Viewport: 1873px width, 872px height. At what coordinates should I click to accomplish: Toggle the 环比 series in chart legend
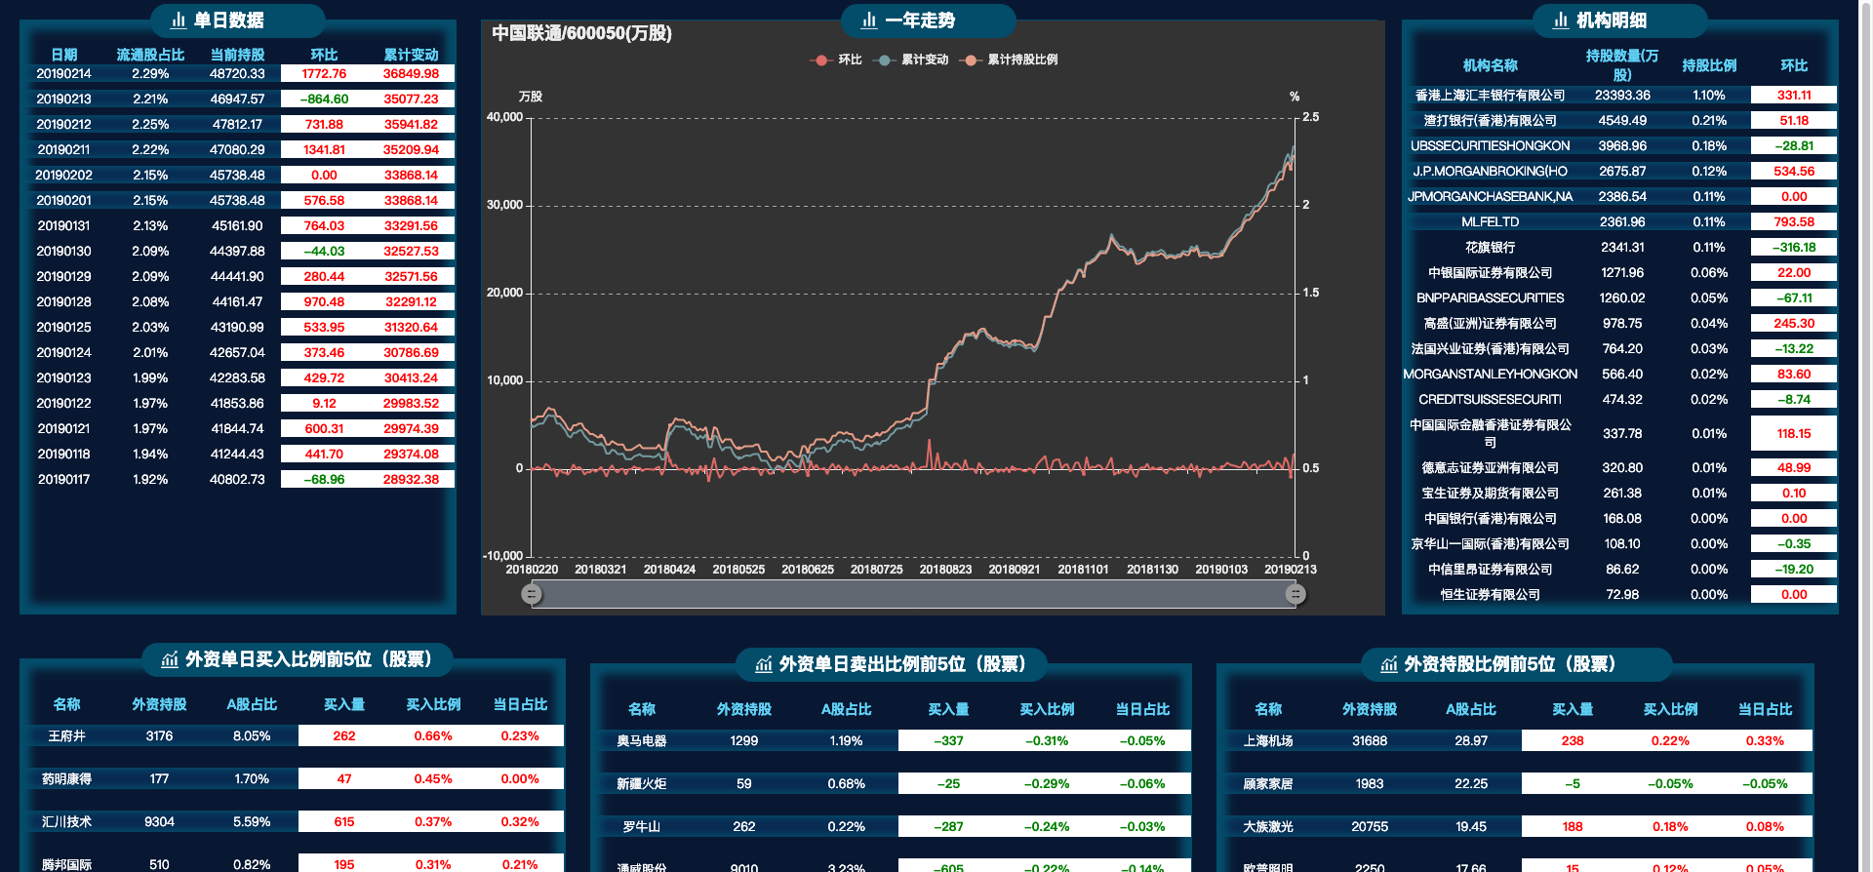coord(836,59)
